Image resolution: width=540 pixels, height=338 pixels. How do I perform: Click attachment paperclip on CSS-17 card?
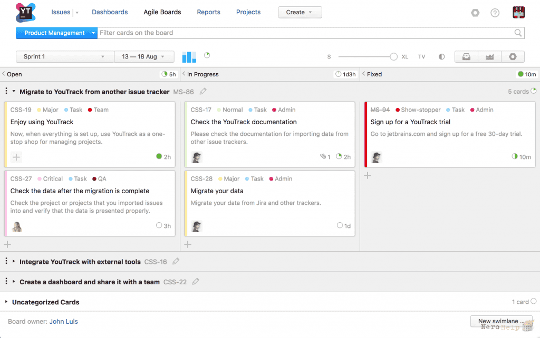(x=323, y=156)
